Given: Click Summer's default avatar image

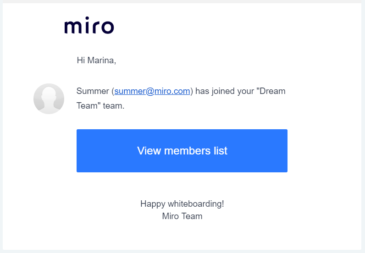Looking at the screenshot, I should tap(49, 99).
